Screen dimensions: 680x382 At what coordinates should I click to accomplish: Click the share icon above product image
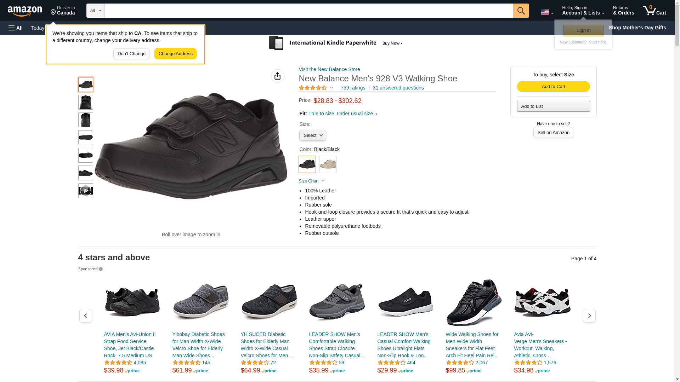[277, 76]
